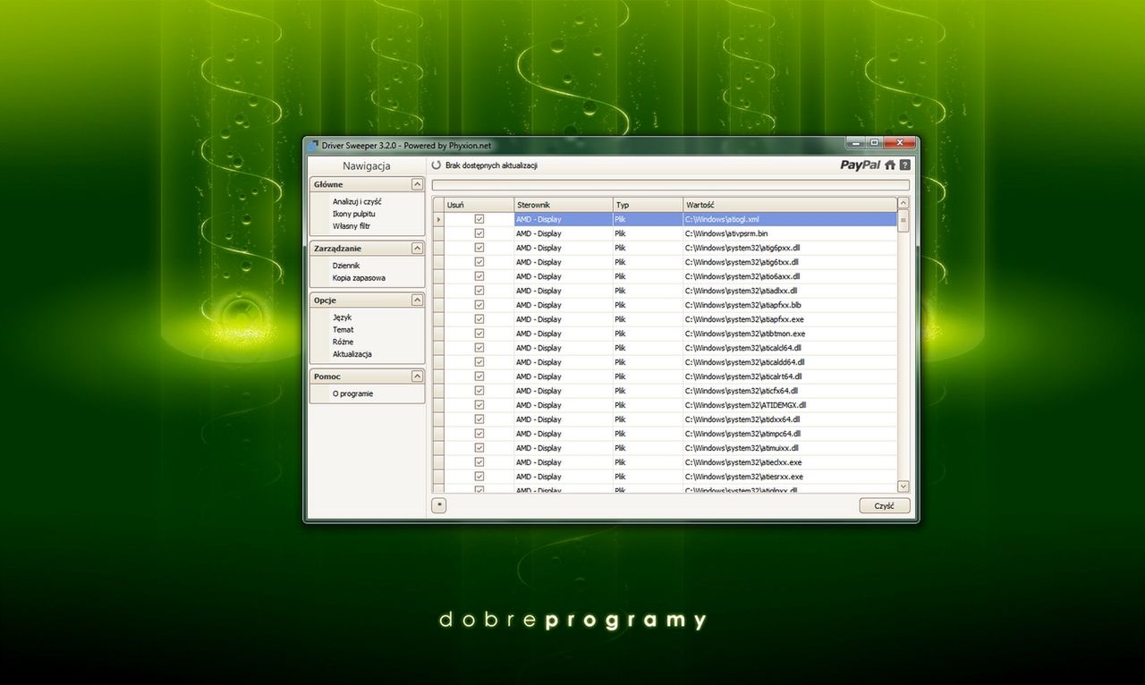Click the asterisk select-all button
This screenshot has width=1145, height=685.
pyautogui.click(x=438, y=506)
